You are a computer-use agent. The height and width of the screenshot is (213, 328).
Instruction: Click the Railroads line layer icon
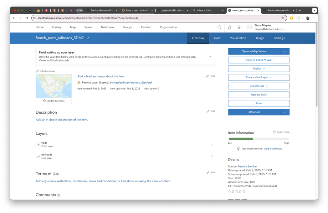39,157
